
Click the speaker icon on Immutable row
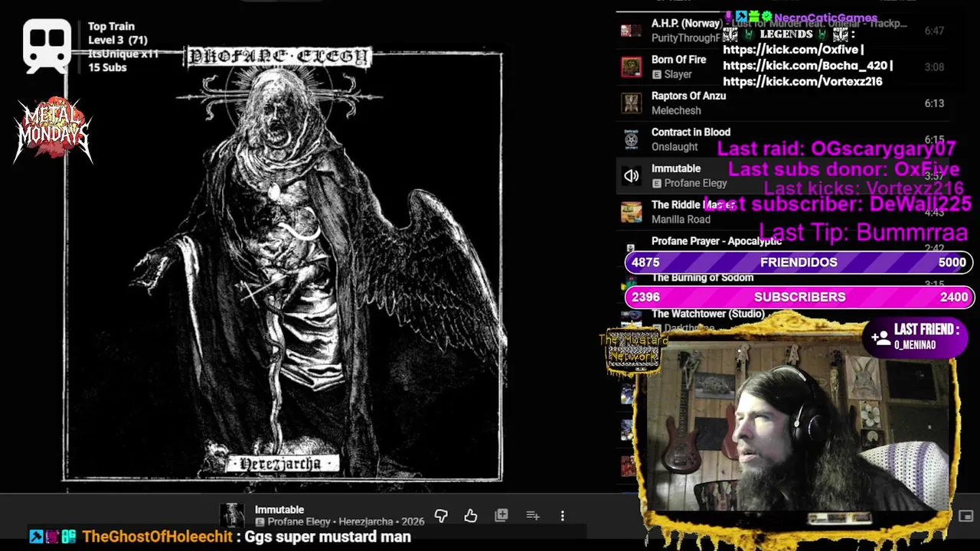point(632,176)
